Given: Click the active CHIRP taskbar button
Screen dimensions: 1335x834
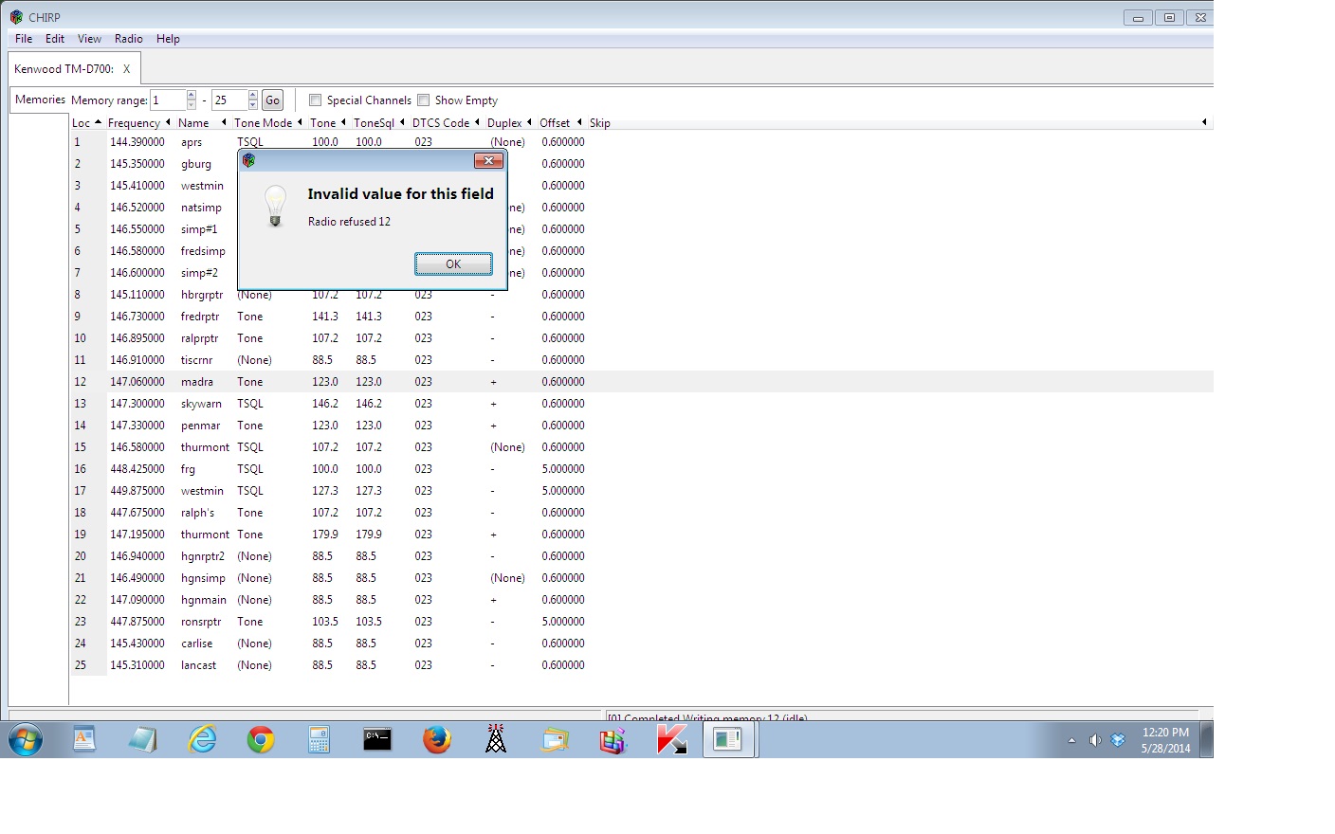Looking at the screenshot, I should (728, 739).
